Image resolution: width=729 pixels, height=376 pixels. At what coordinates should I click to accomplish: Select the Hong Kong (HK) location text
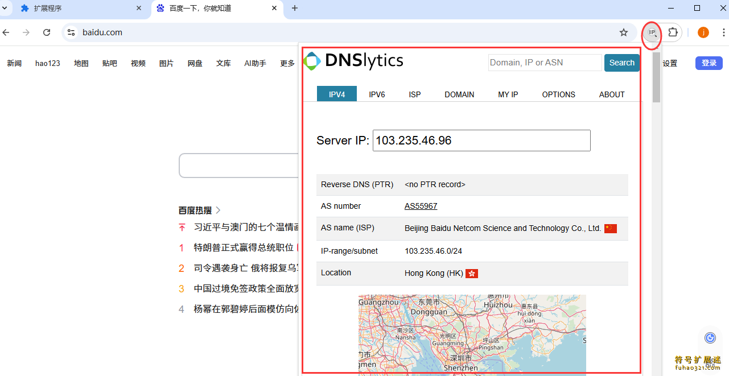(434, 273)
